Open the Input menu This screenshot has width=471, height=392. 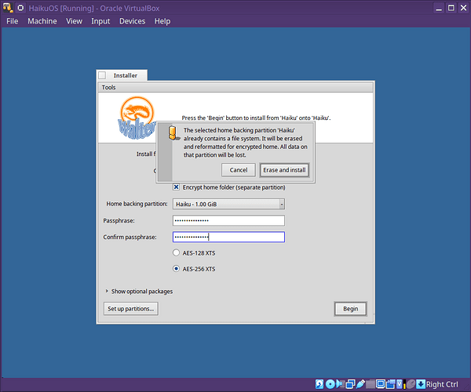click(x=100, y=21)
